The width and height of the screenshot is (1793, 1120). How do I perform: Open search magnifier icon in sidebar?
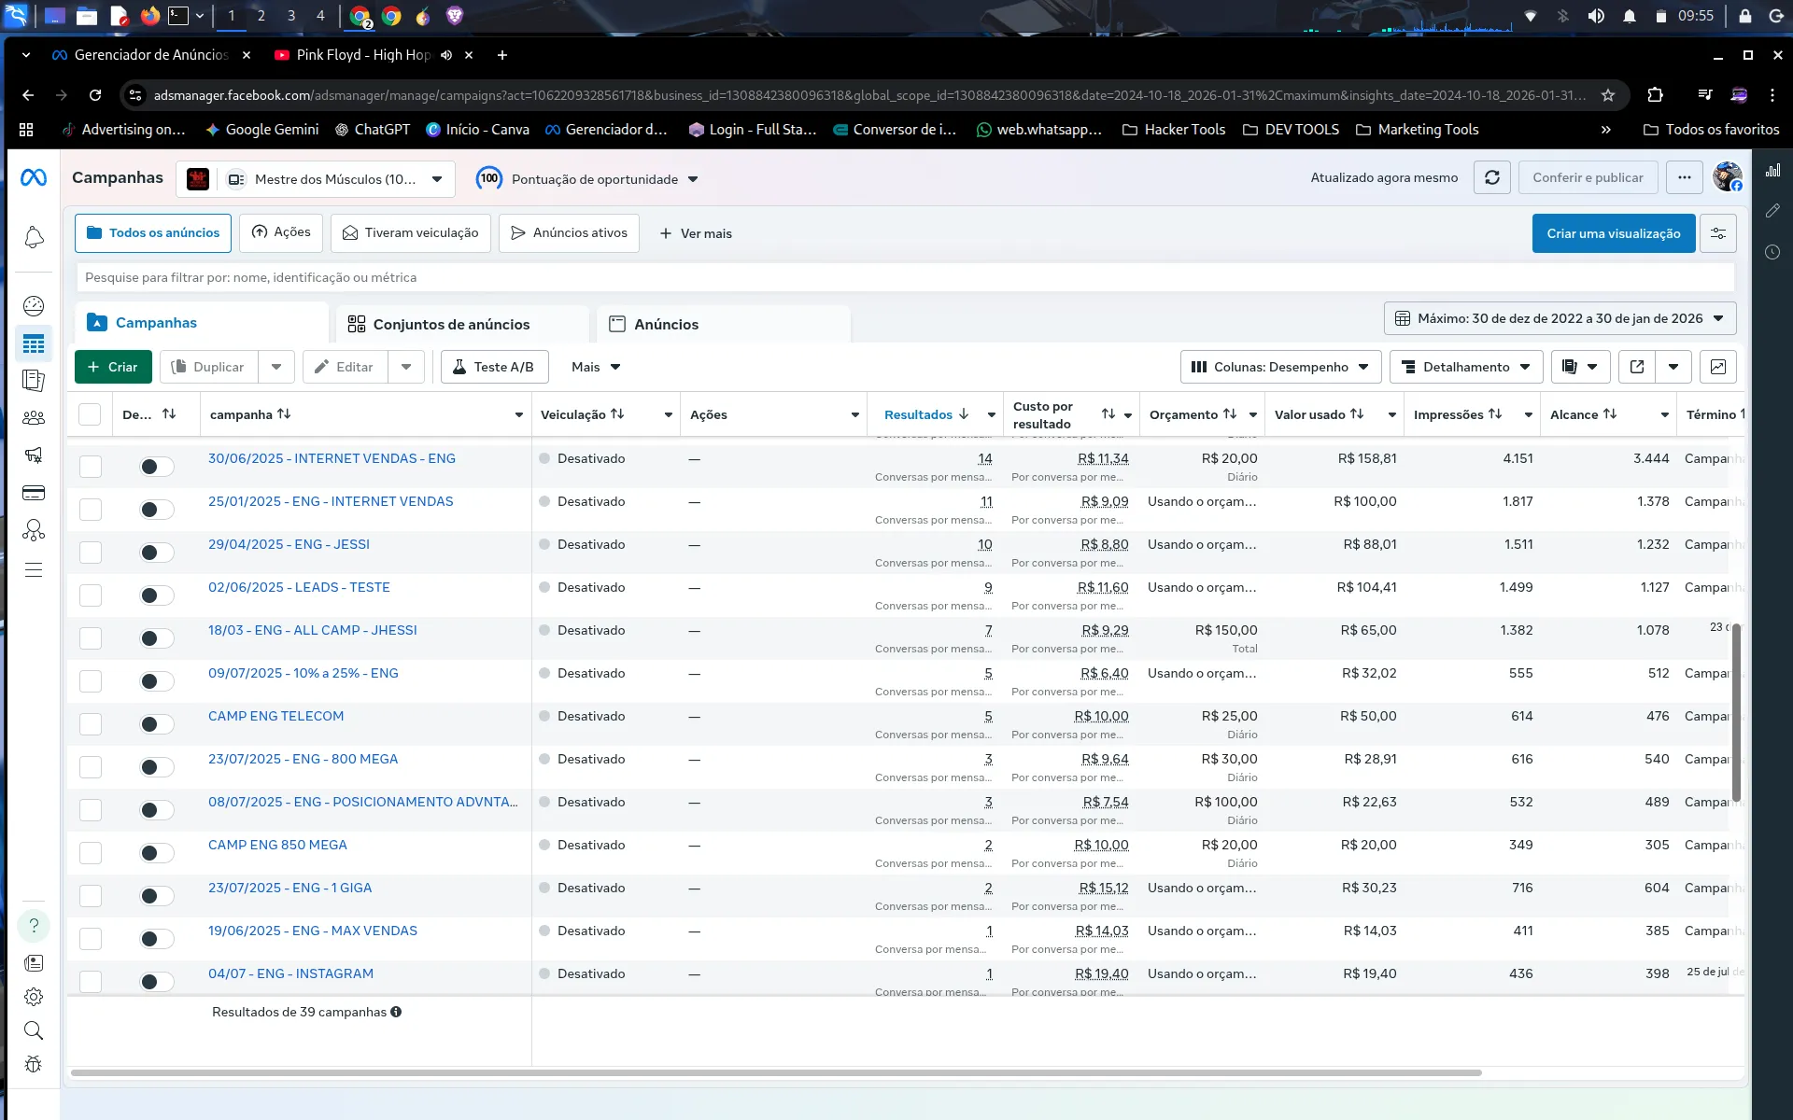(x=34, y=1030)
